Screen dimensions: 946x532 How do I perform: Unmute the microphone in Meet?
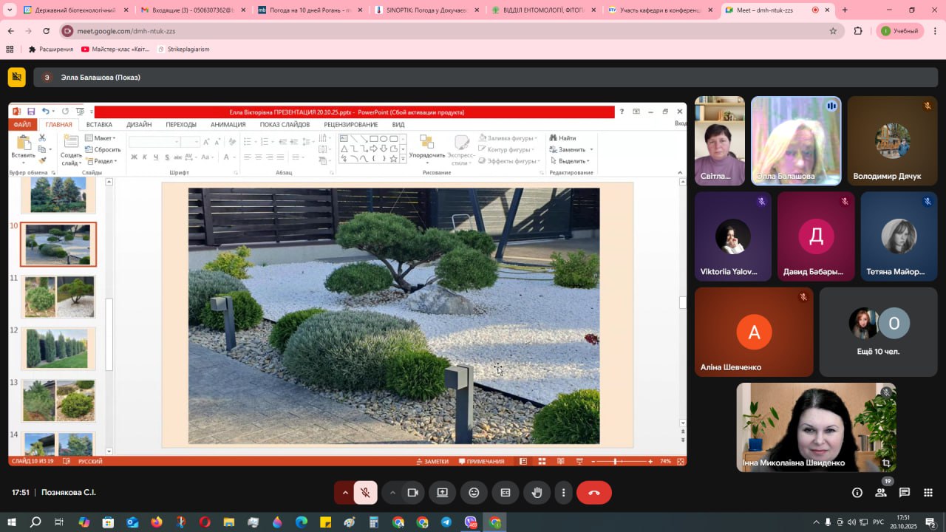coord(365,493)
